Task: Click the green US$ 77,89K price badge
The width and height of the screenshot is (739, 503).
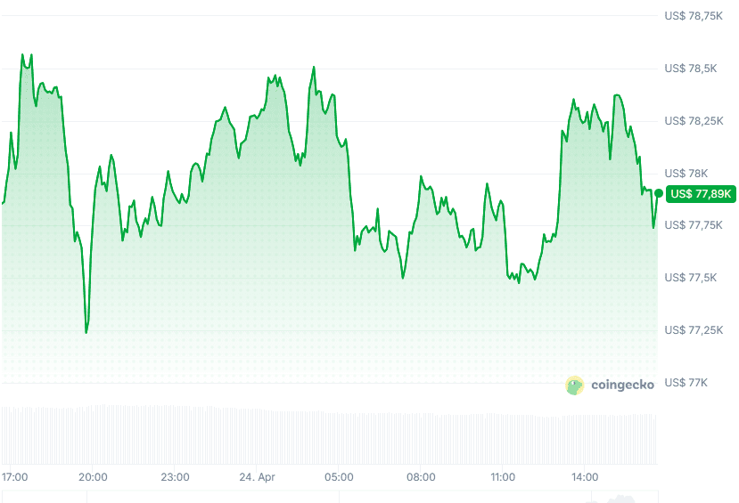Action: point(701,193)
